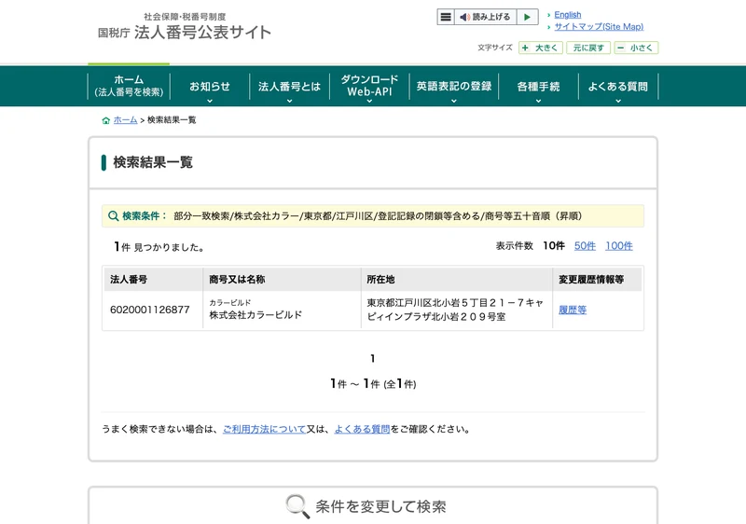The width and height of the screenshot is (746, 524).
Task: Click the 検索条件 magnifier icon
Action: coord(113,216)
